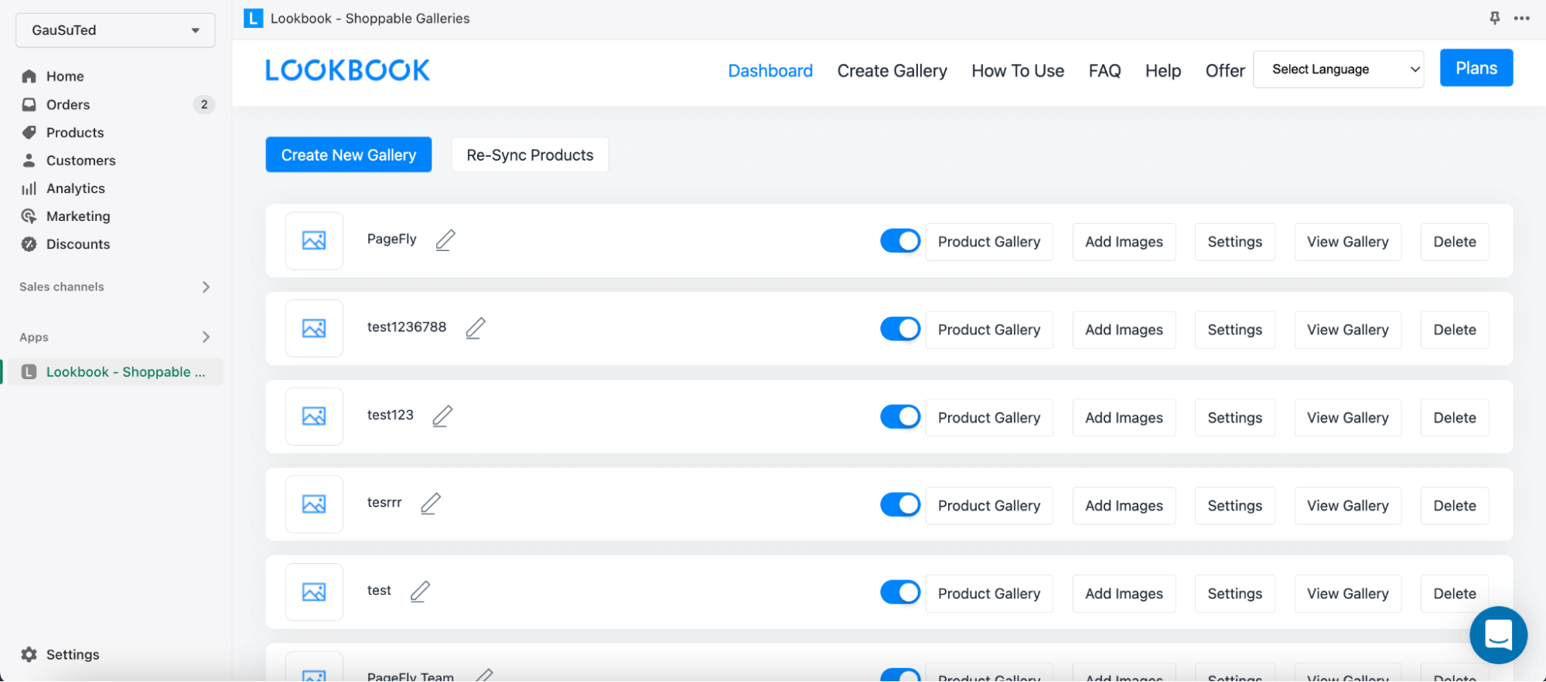Click the Settings gear icon in sidebar

[x=29, y=654]
